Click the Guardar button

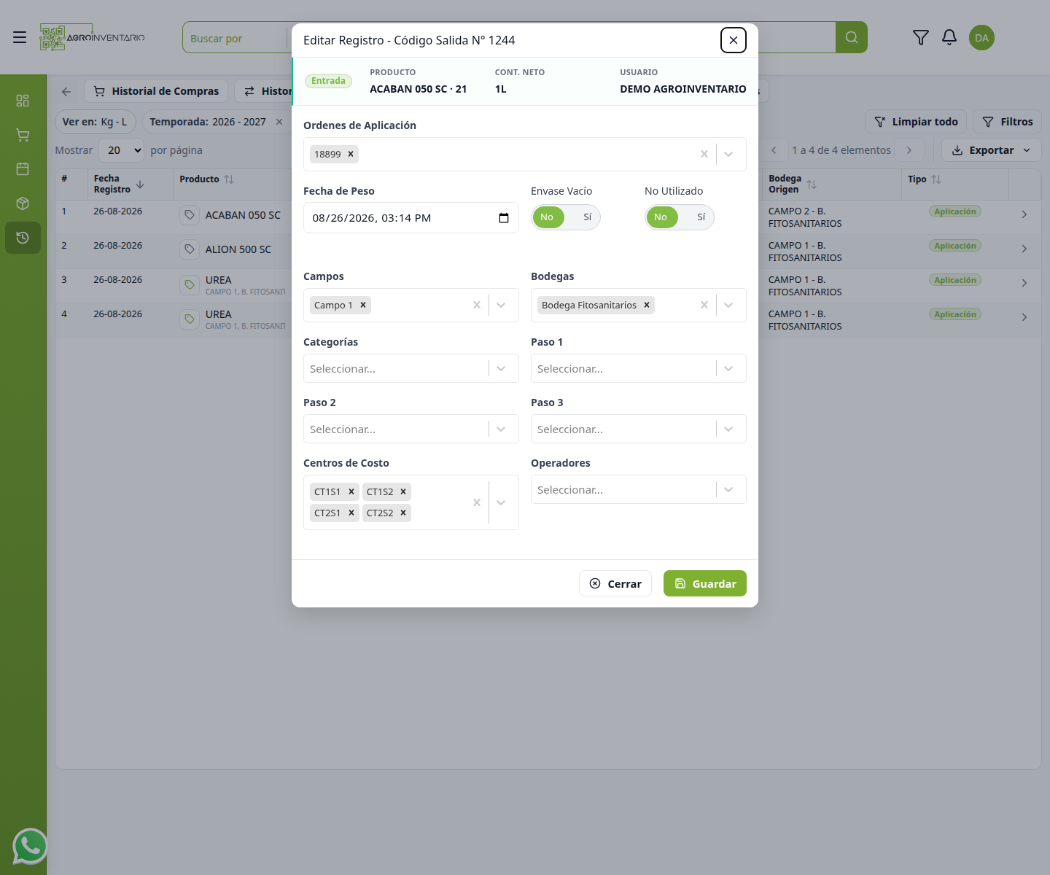[x=705, y=583]
